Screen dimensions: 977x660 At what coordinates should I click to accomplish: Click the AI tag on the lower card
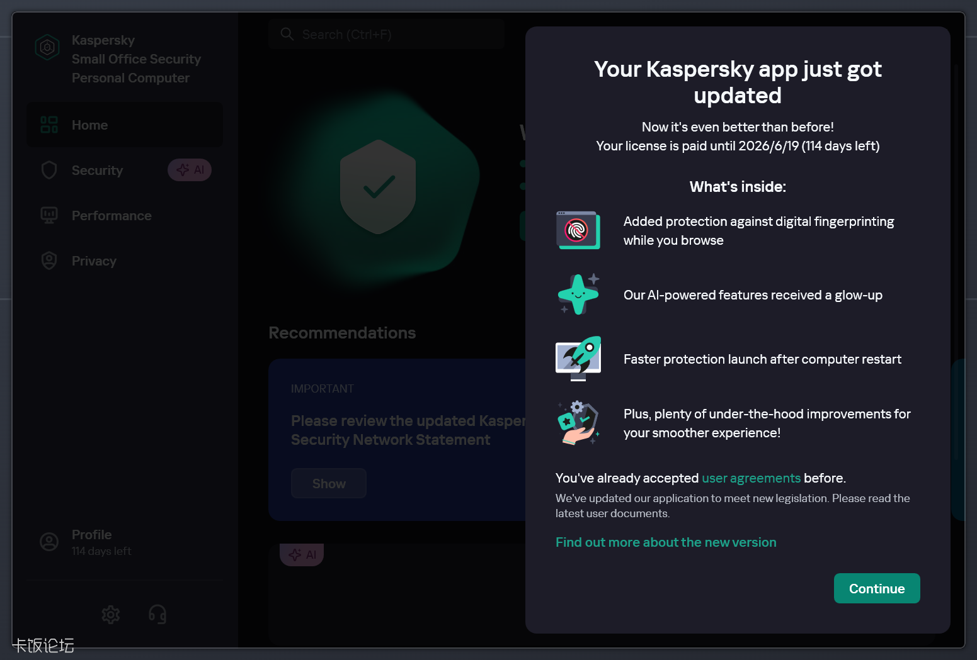tap(302, 555)
